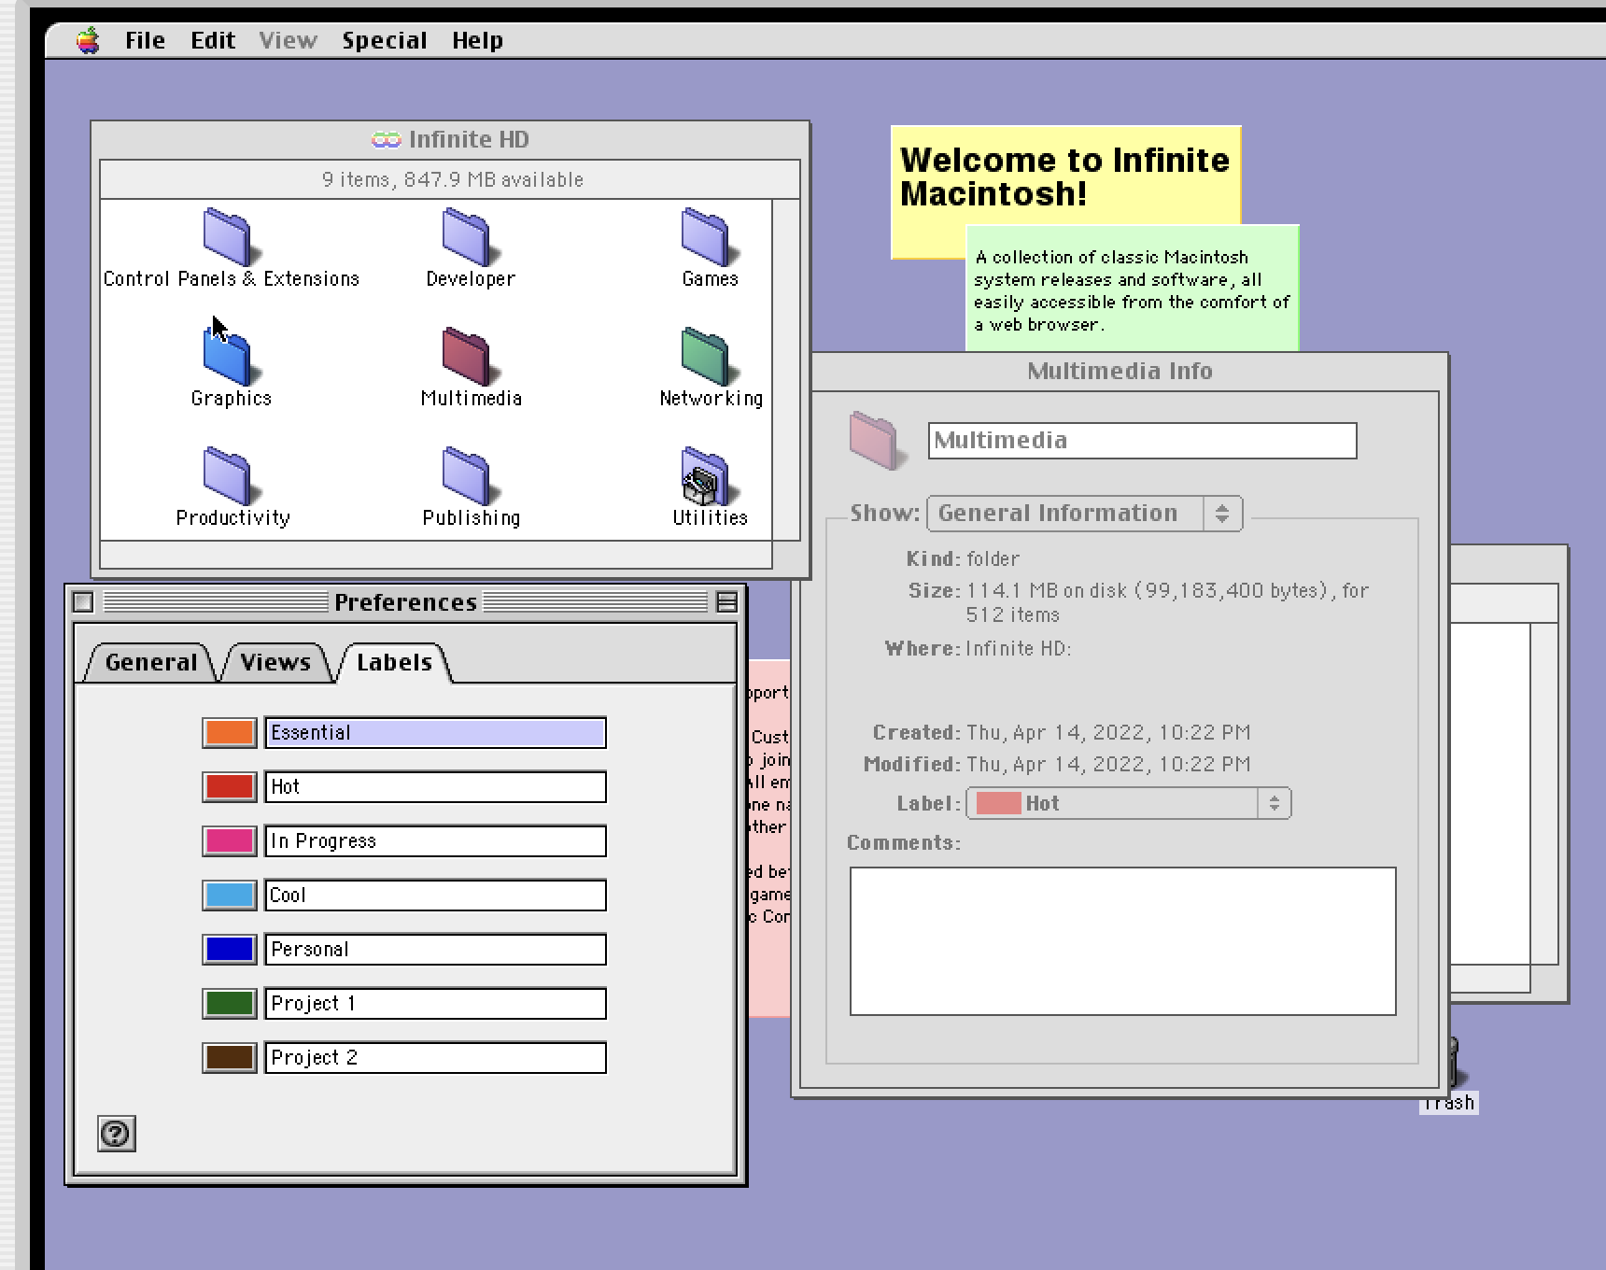The width and height of the screenshot is (1606, 1270).
Task: Open the Show General Information popup menu
Action: [x=1084, y=514]
